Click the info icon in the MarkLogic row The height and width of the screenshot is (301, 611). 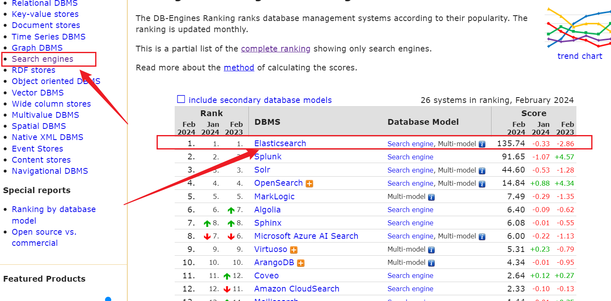pos(431,197)
